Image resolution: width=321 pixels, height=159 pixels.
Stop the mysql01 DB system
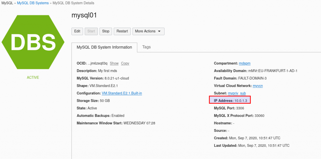tap(106, 32)
